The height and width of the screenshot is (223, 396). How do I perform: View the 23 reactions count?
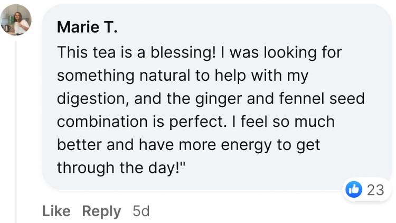pos(375,190)
